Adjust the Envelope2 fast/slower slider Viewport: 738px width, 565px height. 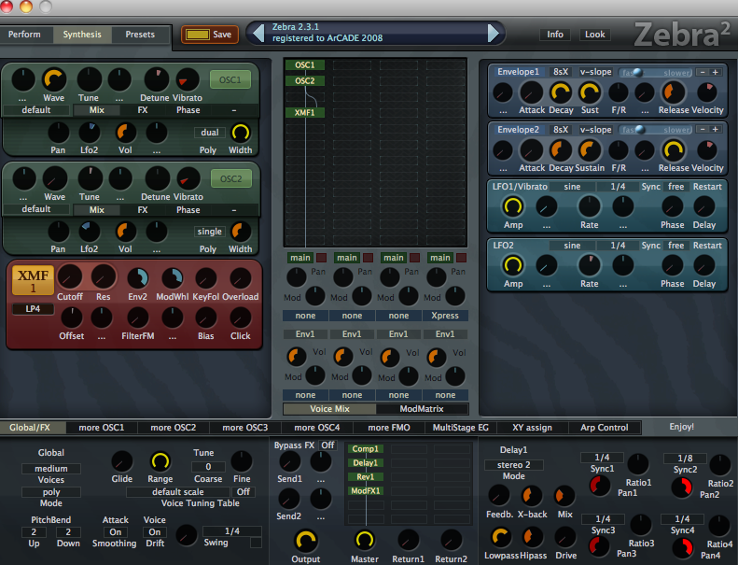pos(655,130)
